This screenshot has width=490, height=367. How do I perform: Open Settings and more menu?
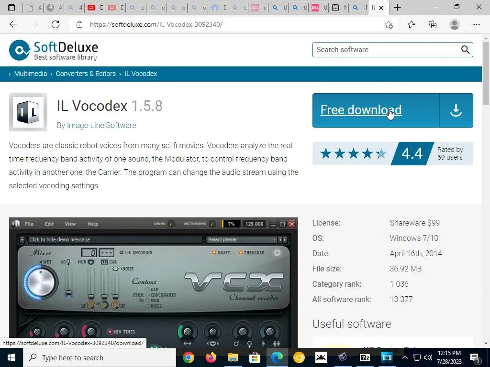[476, 24]
